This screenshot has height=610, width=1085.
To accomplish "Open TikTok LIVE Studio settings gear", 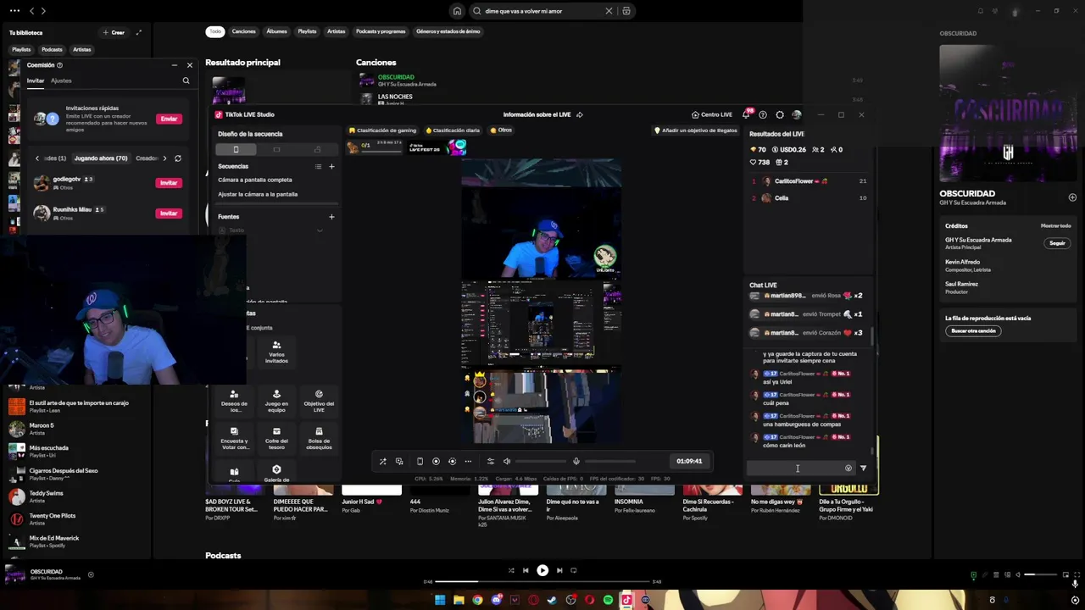I will 780,114.
